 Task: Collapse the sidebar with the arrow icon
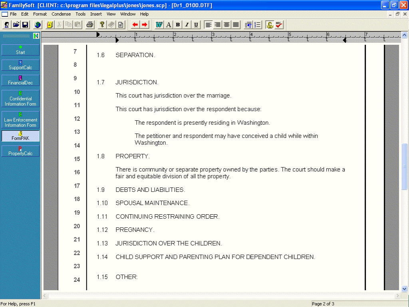(x=36, y=36)
